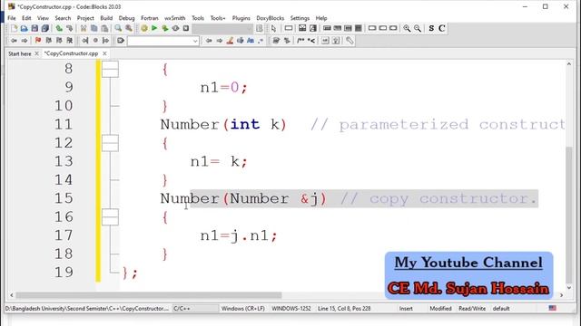Collapse the code fold at line 8
The width and height of the screenshot is (581, 326).
(x=110, y=69)
